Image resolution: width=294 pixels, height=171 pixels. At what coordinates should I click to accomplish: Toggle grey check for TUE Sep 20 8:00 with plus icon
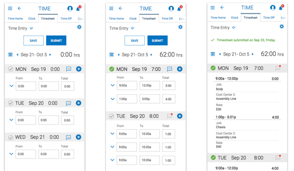[x=111, y=116]
